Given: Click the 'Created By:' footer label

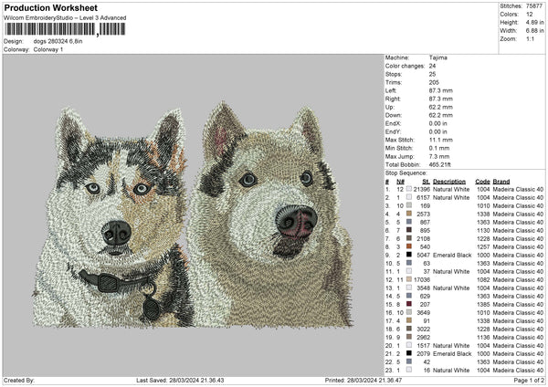Looking at the screenshot, I should pyautogui.click(x=19, y=381).
